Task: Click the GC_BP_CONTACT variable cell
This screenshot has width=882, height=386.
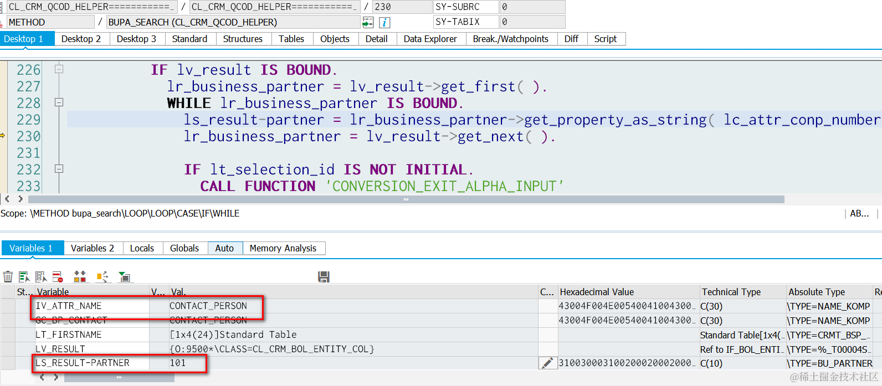Action: [92, 320]
